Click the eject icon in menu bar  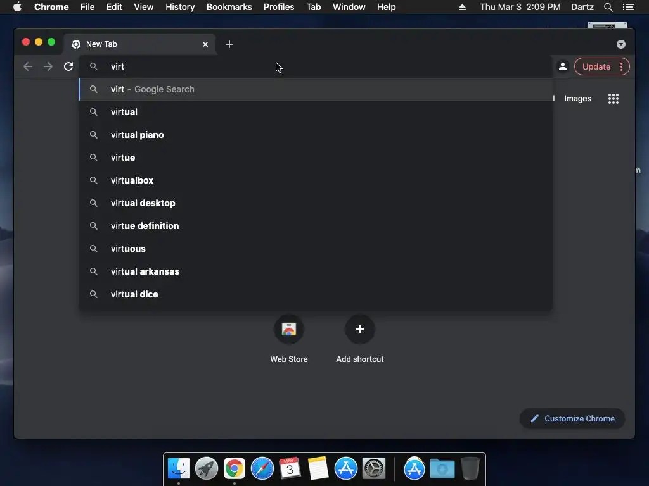(462, 7)
